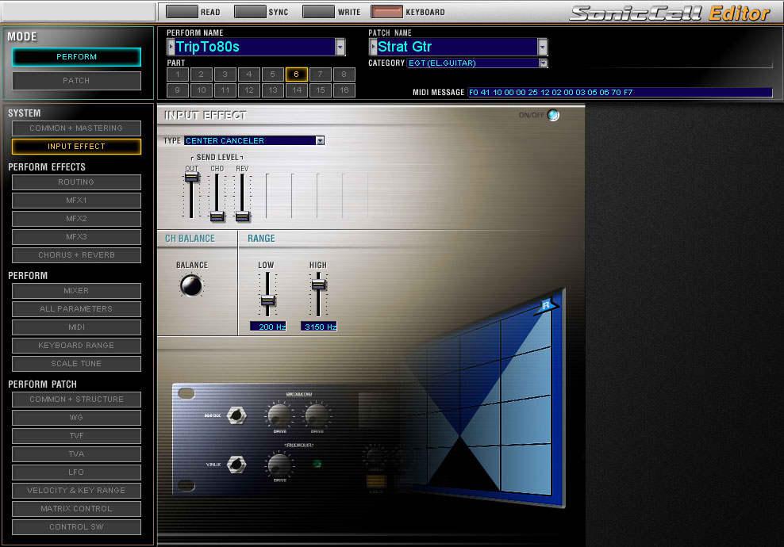This screenshot has height=547, width=784.
Task: Switch to PATCH mode
Action: click(x=76, y=80)
